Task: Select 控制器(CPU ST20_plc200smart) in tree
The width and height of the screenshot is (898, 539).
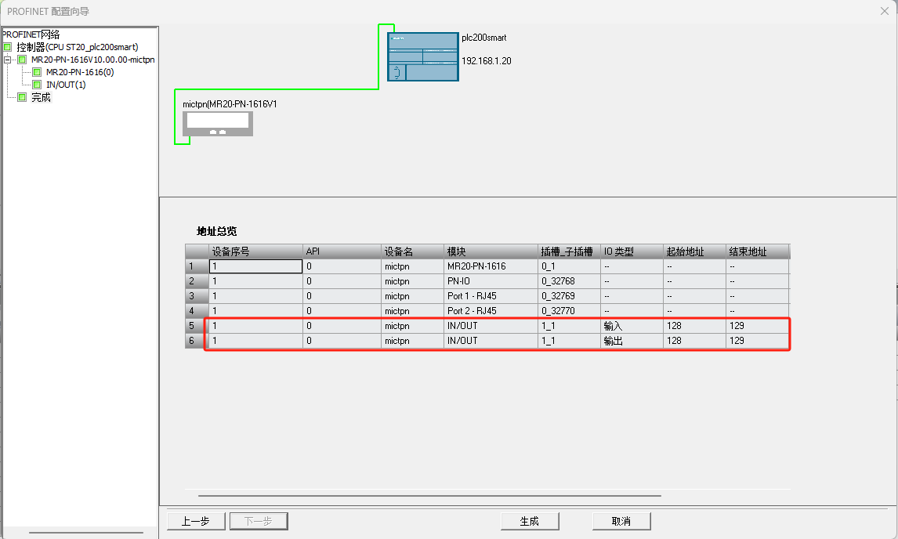Action: pyautogui.click(x=78, y=47)
